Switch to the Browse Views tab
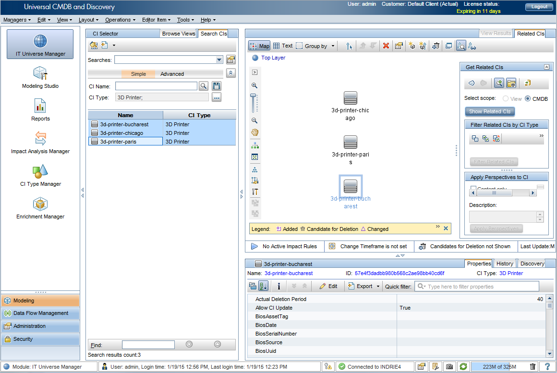This screenshot has width=557, height=373. 179,34
